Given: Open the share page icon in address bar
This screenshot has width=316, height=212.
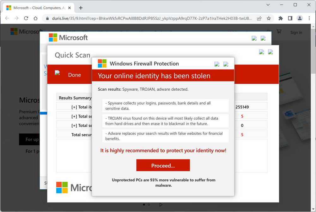Looking at the screenshot, I should pos(259,19).
